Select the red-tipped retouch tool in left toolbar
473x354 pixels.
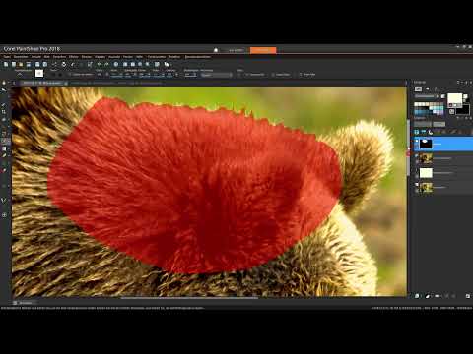click(4, 170)
